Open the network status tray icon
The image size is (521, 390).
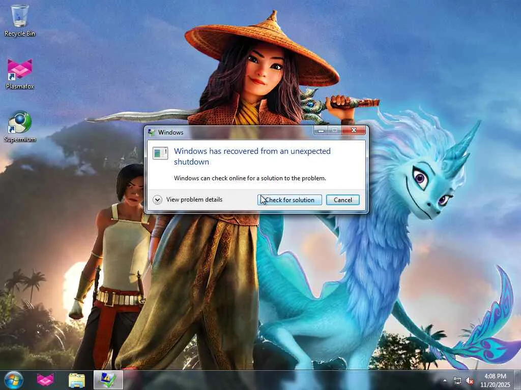[x=457, y=381]
